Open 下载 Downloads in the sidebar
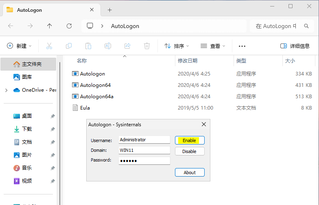Image resolution: width=319 pixels, height=205 pixels. click(x=26, y=129)
